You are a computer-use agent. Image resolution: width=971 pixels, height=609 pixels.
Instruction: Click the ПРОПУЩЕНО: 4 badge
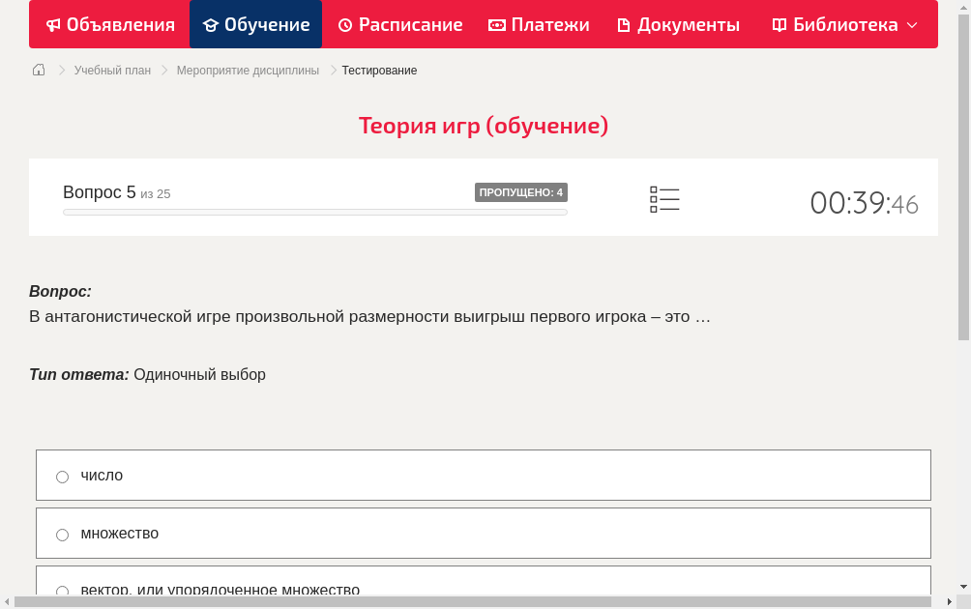point(521,192)
